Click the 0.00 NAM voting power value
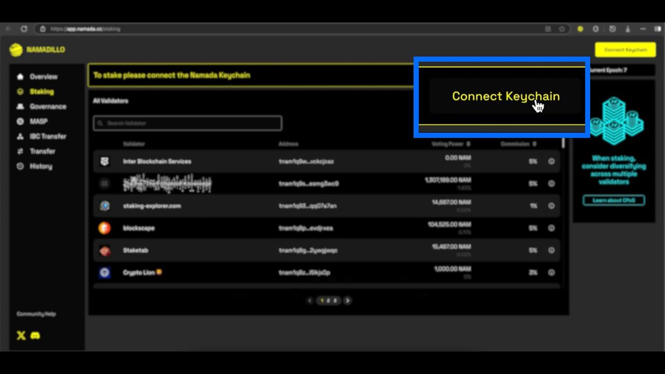Screen dimensions: 665x374 coord(458,158)
